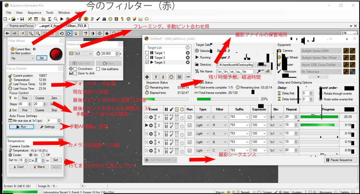Move selected target up in Target List

point(156,77)
